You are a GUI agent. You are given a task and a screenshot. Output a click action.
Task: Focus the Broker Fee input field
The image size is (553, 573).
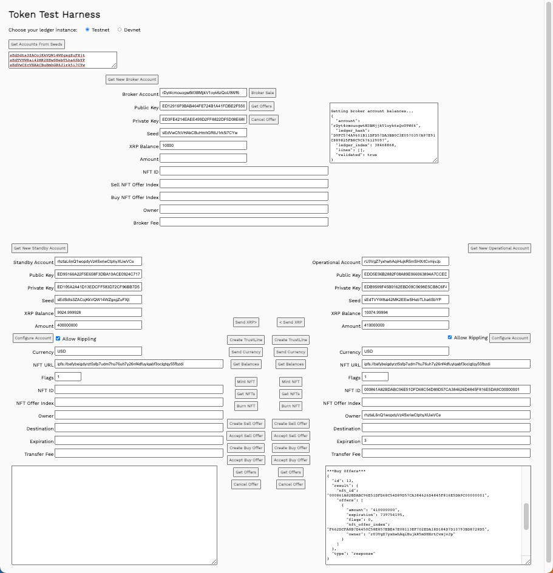pyautogui.click(x=243, y=222)
